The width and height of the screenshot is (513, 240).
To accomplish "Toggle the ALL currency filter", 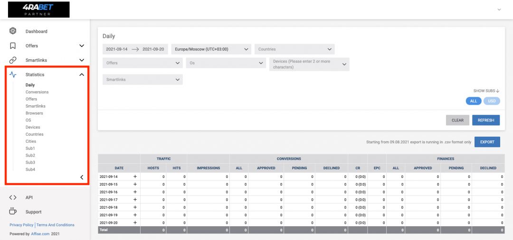I will (473, 101).
